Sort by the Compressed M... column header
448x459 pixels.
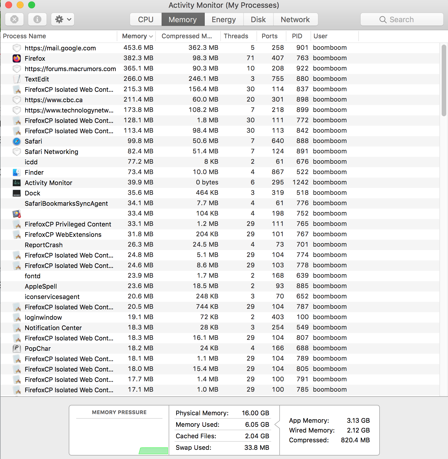point(188,36)
